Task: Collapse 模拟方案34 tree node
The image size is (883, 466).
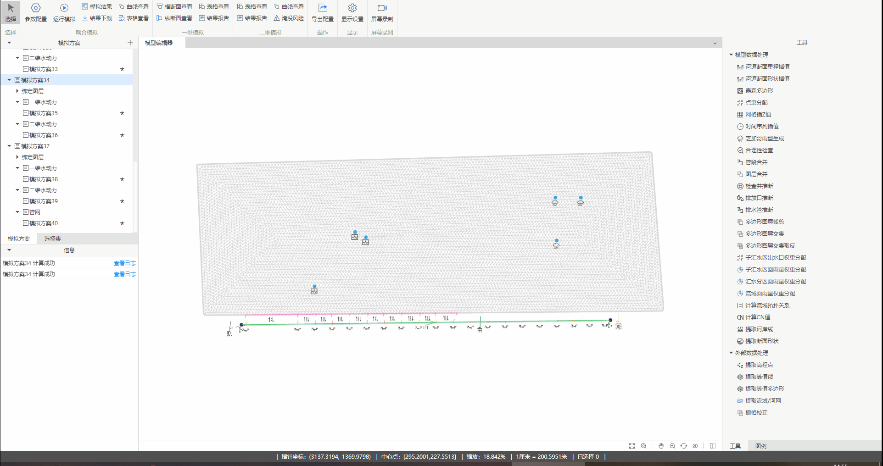Action: [9, 80]
